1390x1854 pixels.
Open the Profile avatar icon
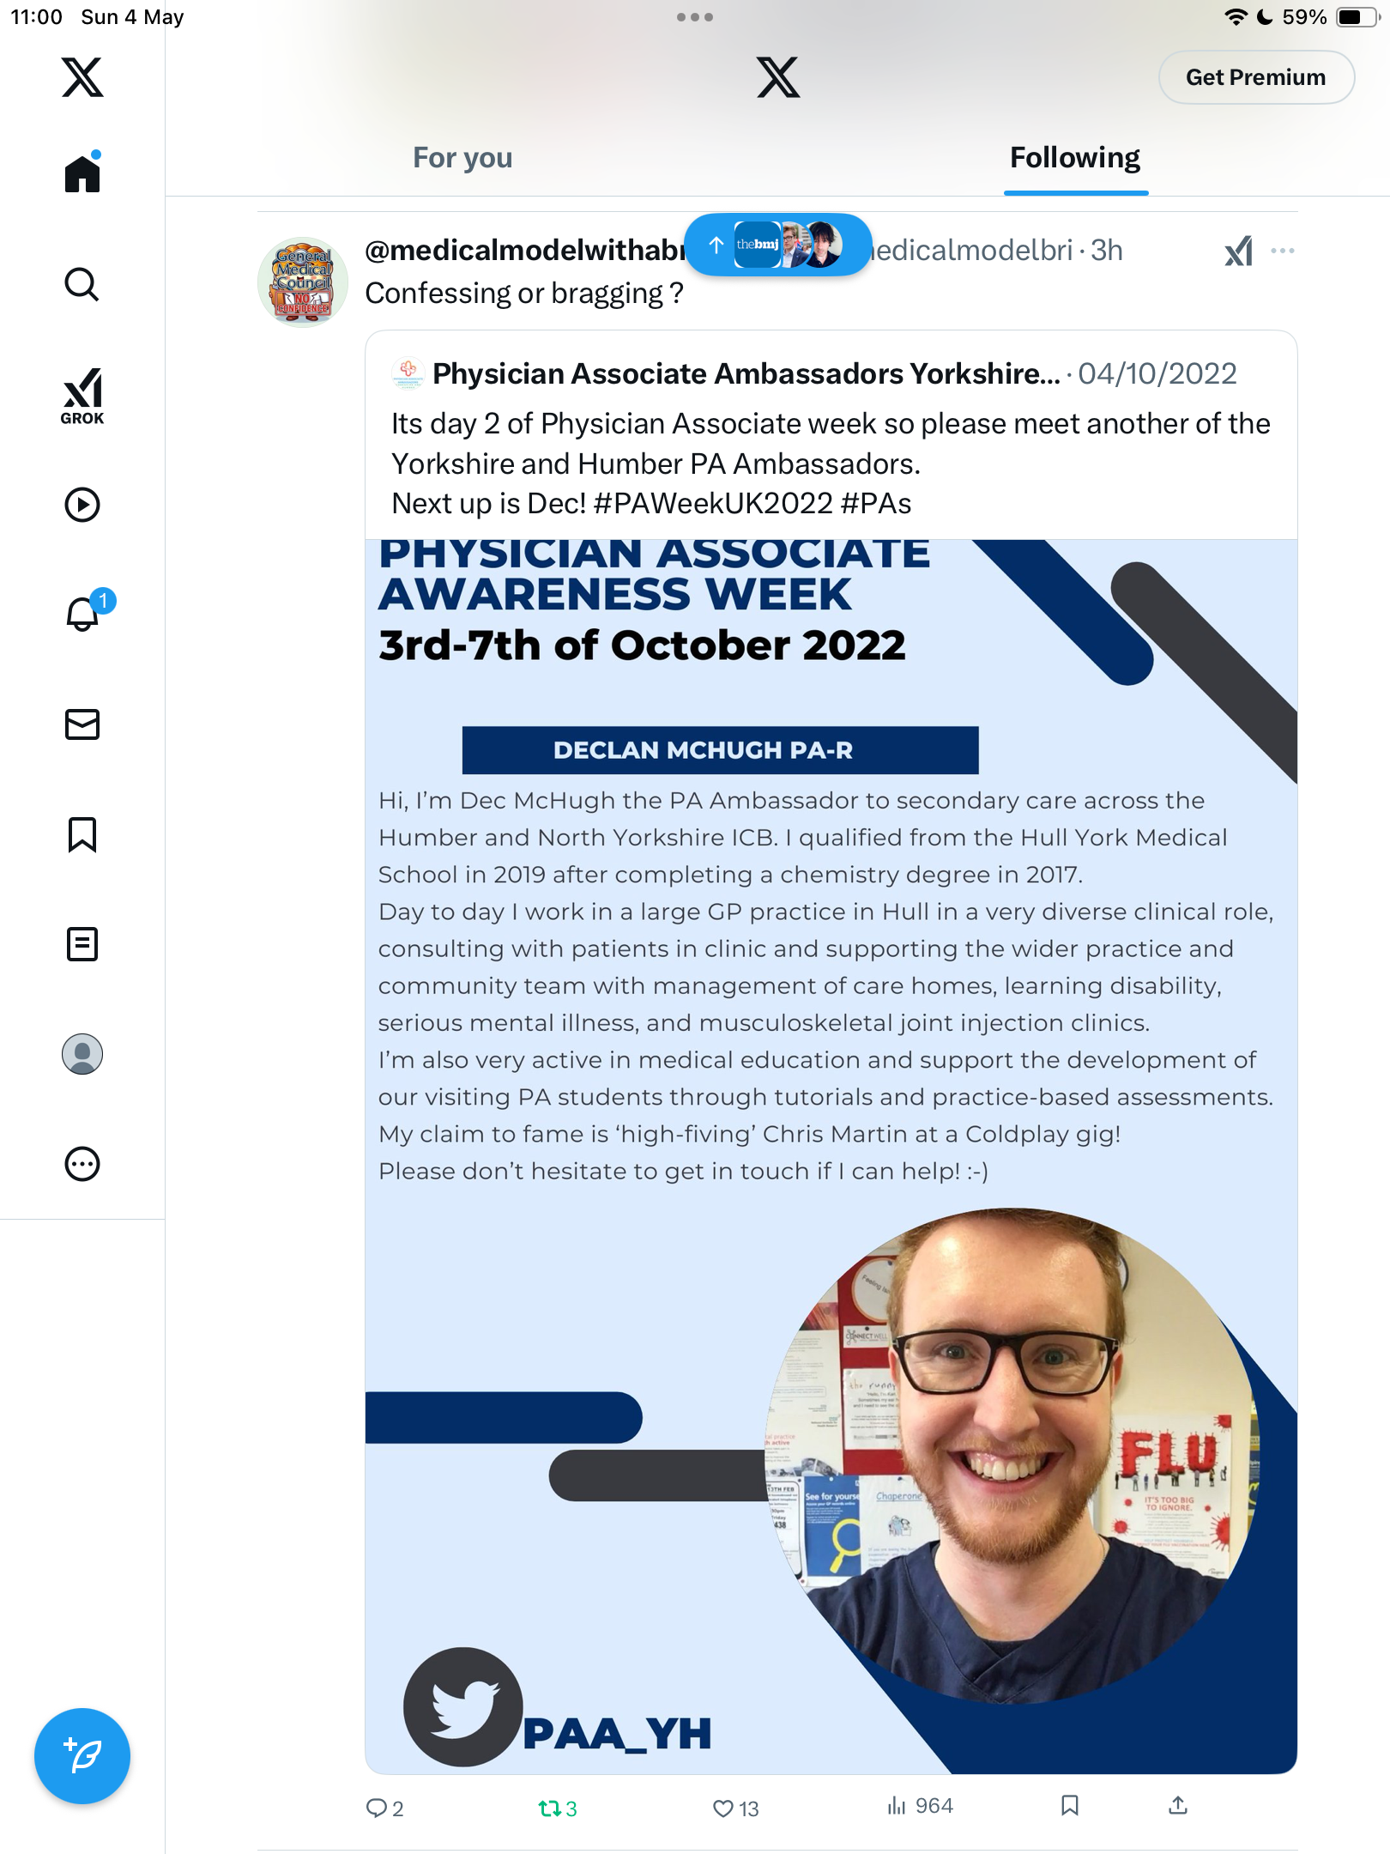(x=82, y=1054)
